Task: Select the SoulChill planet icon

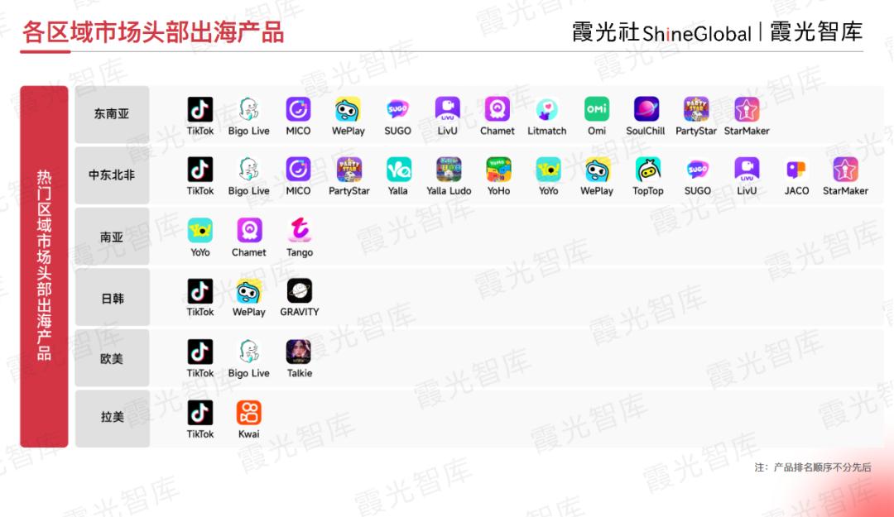Action: 646,109
